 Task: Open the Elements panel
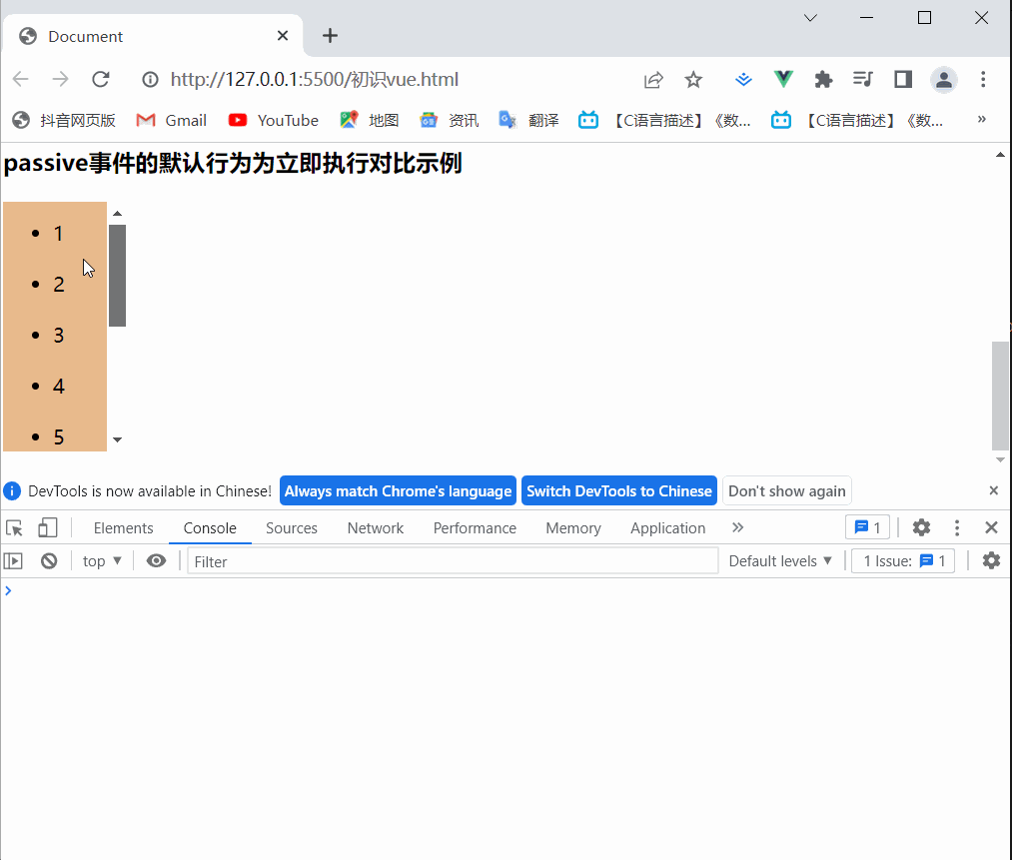point(123,527)
